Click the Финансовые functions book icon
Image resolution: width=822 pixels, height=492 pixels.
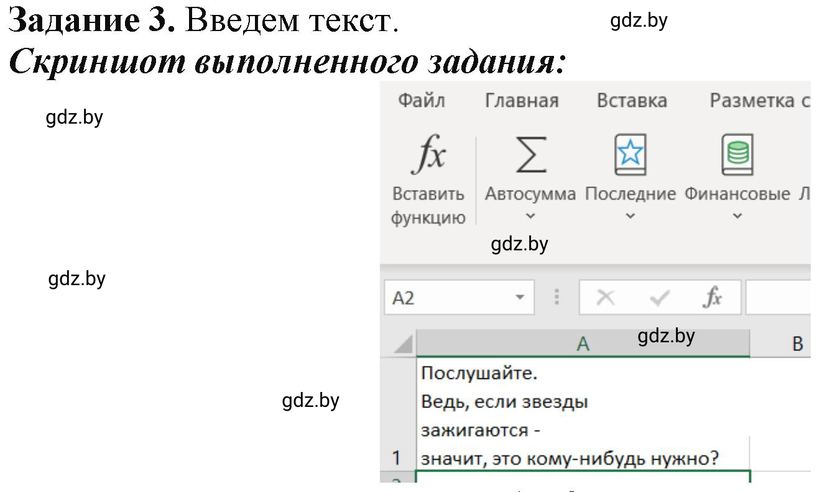click(x=737, y=154)
